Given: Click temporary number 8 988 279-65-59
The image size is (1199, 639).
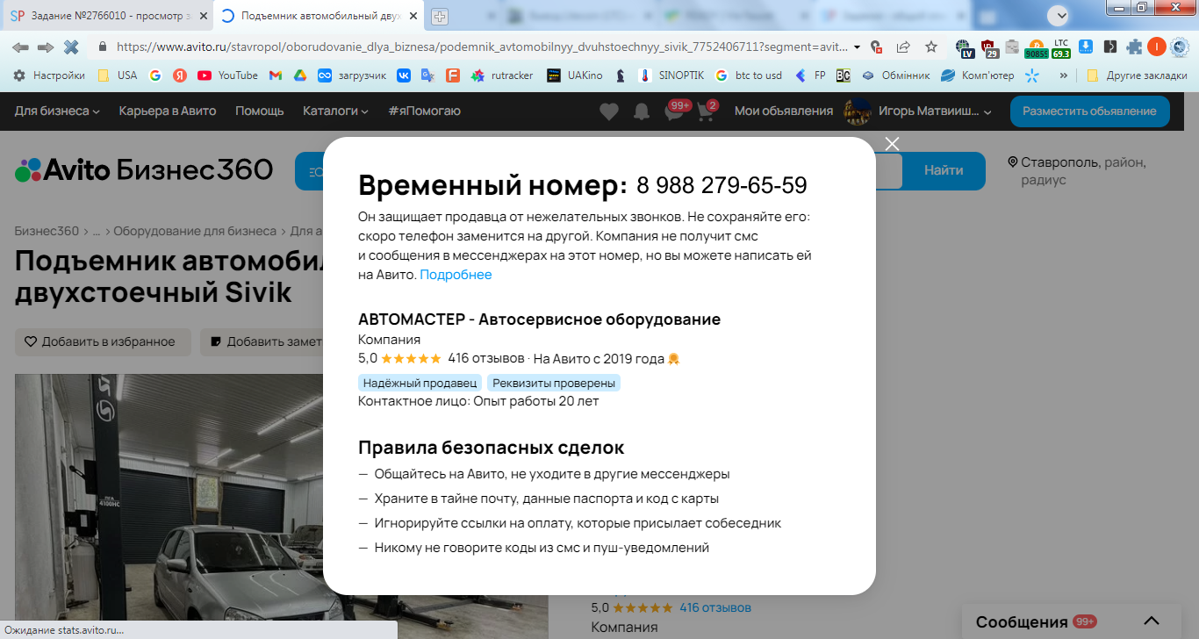Looking at the screenshot, I should pos(722,186).
